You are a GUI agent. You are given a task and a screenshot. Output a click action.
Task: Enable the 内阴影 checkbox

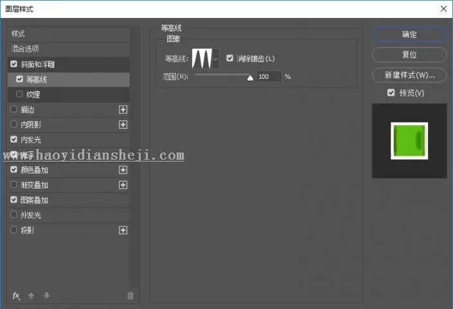14,124
